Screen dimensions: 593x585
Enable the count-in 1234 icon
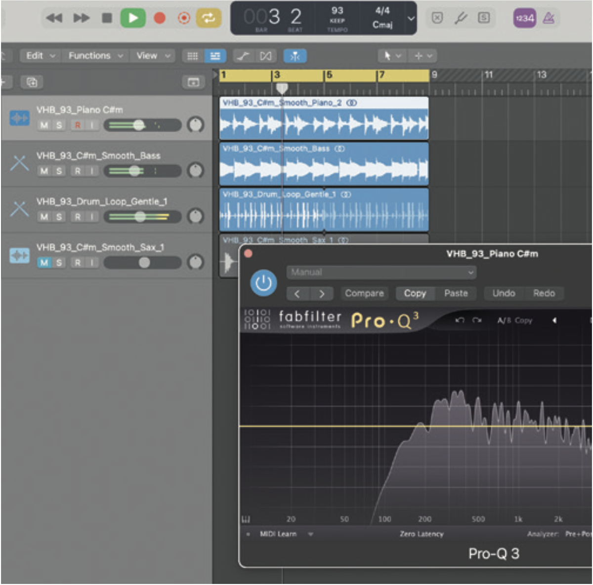(524, 17)
